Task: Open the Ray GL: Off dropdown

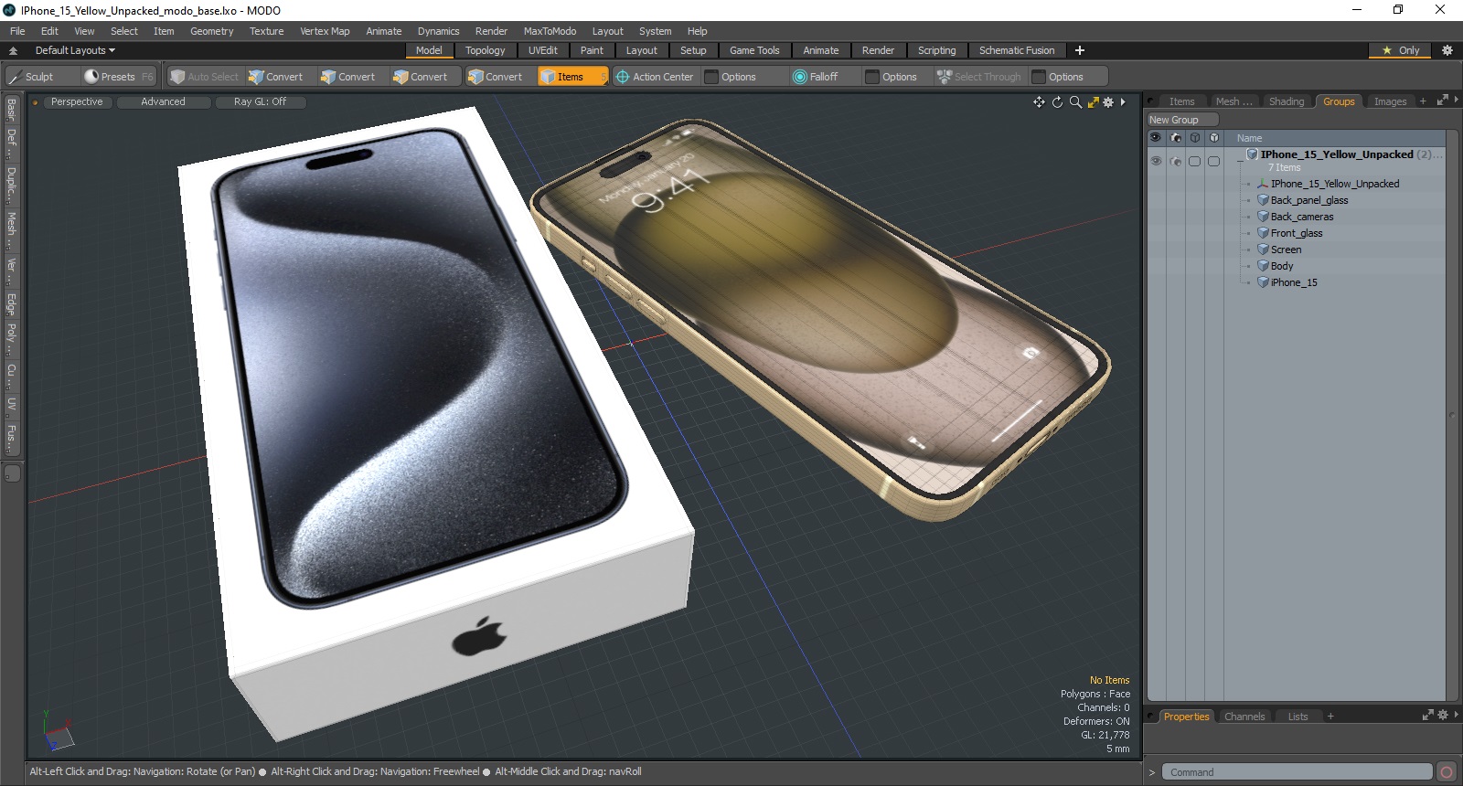Action: coord(260,102)
